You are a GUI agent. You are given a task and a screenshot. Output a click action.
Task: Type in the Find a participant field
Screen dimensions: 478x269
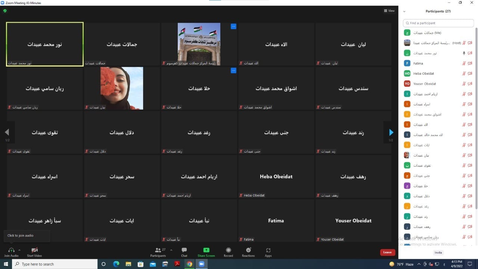tap(439, 23)
